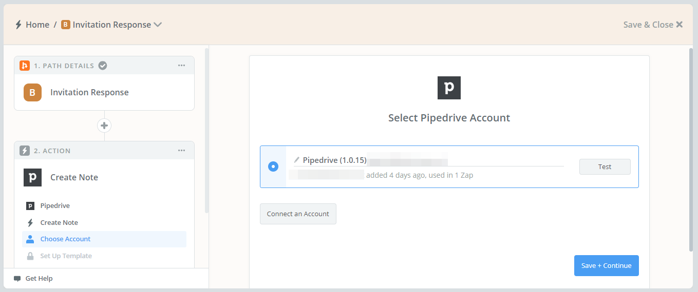Click the pencil edit icon beside account name
The image size is (698, 292).
(296, 160)
